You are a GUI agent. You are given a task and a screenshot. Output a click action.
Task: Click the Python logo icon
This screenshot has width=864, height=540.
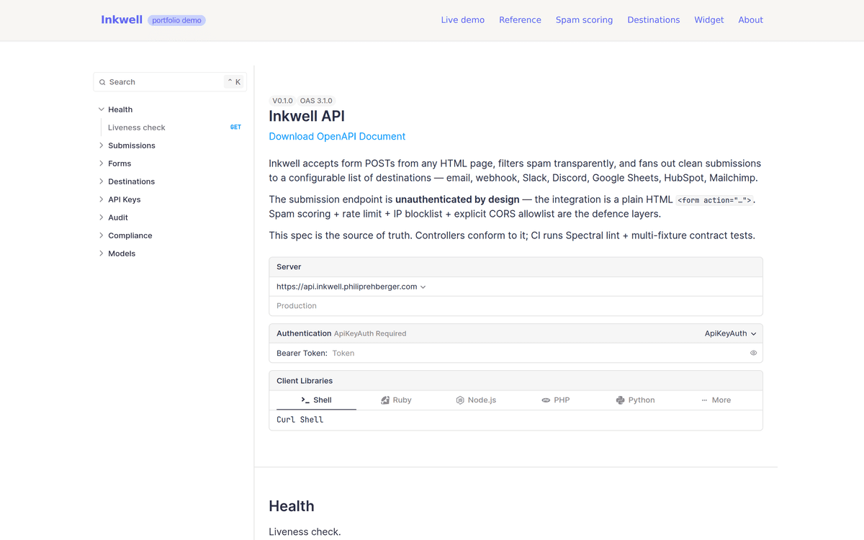point(621,400)
